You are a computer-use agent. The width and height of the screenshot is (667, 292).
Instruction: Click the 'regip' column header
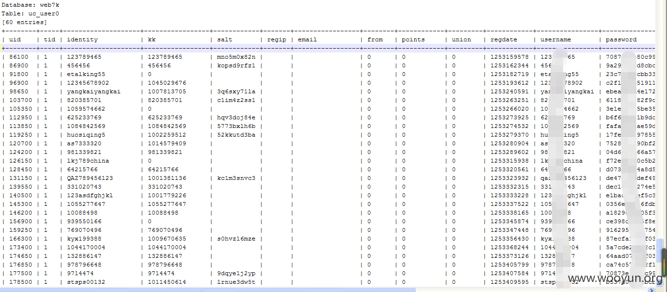pyautogui.click(x=277, y=39)
